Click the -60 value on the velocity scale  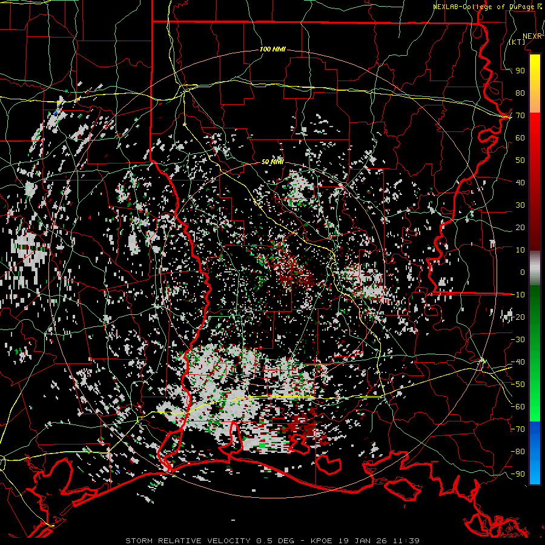tap(518, 407)
